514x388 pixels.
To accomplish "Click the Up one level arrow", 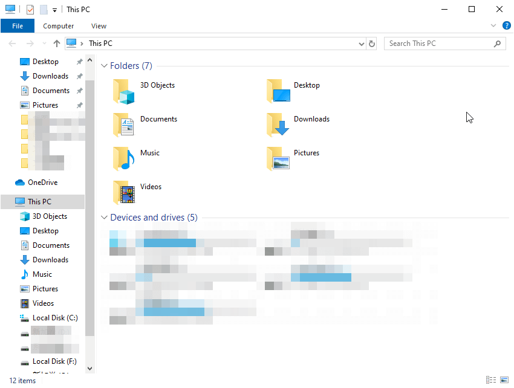I will click(56, 43).
